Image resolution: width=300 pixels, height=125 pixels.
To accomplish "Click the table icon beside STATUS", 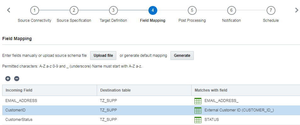I will (x=198, y=120).
